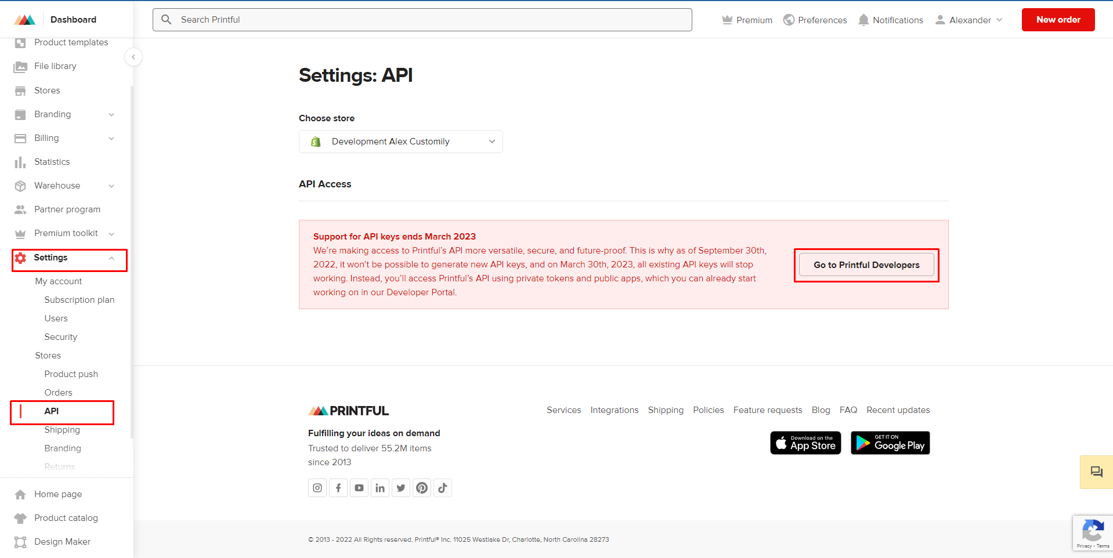
Task: Click the Premium crown icon in the header
Action: pyautogui.click(x=726, y=19)
